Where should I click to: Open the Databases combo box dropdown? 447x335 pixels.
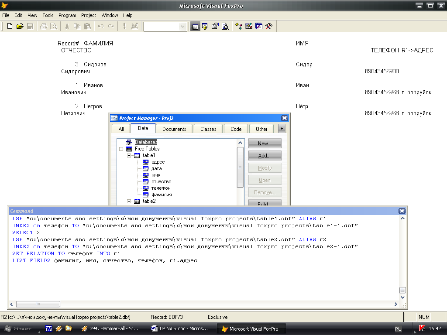click(183, 27)
